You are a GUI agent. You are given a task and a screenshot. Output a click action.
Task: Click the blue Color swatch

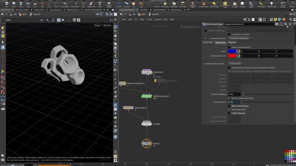click(x=232, y=51)
